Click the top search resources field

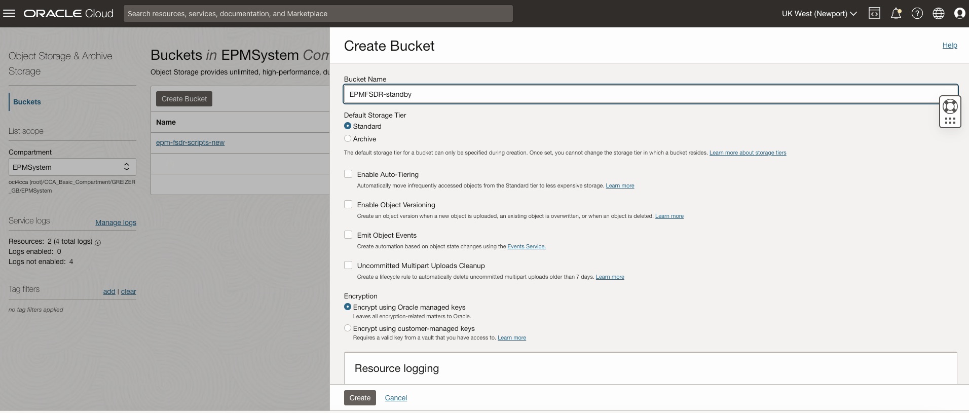click(318, 14)
